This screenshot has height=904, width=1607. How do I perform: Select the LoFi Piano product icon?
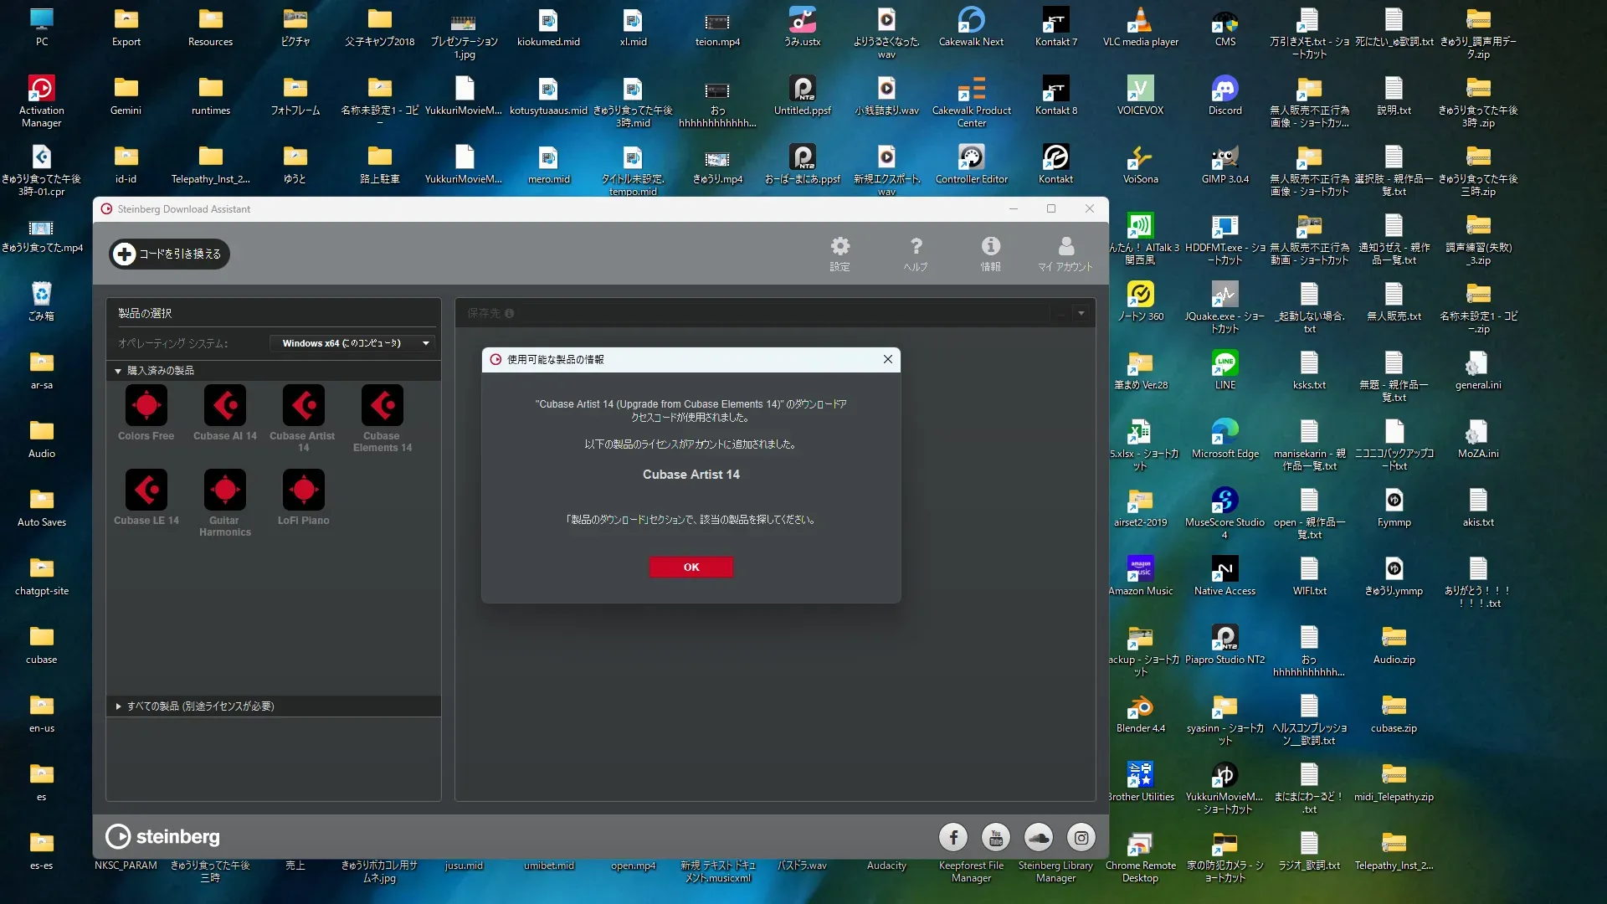303,491
